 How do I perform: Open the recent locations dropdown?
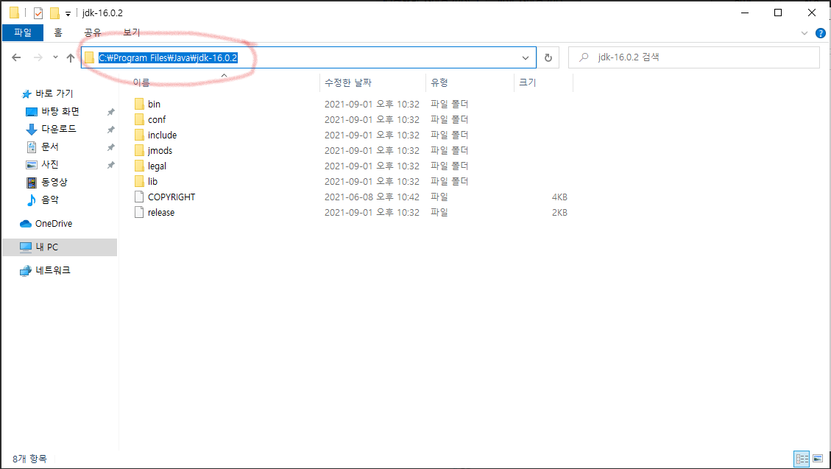click(55, 57)
